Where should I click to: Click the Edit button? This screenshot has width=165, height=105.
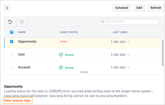click(x=139, y=8)
